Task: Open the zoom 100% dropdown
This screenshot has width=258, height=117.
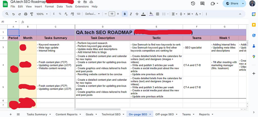Action: [42, 14]
